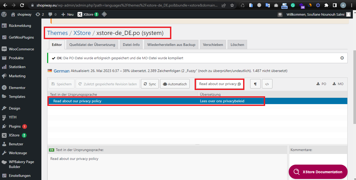Switch to Quelldatei der Übersetzung tab

click(92, 45)
